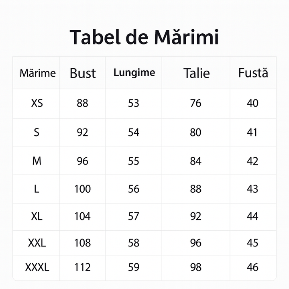Select bust value 112 for XXXL
The image size is (289, 289).
[82, 267]
